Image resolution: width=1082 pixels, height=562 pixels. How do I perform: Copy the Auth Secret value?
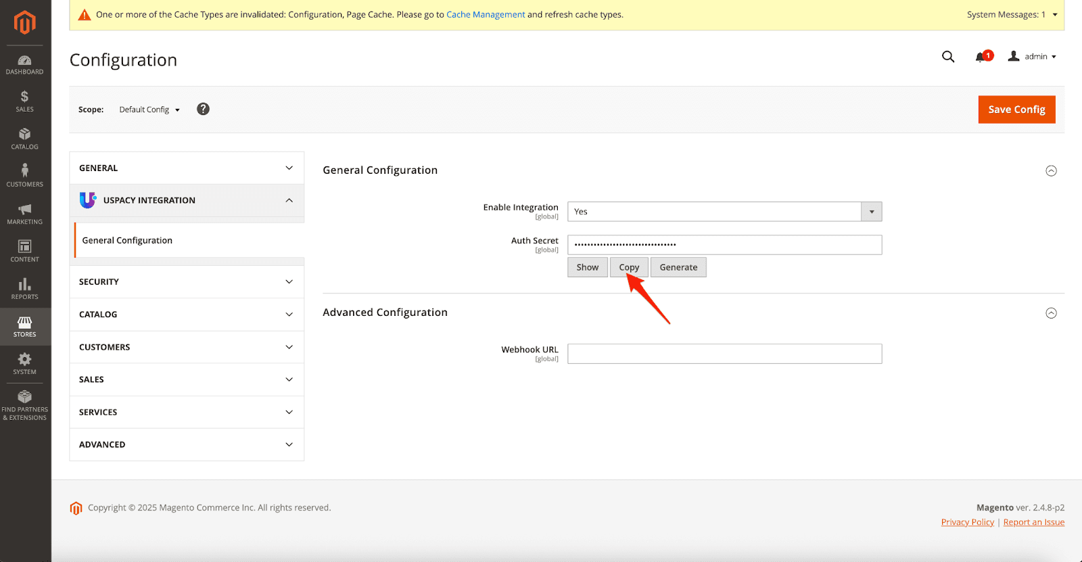point(629,268)
